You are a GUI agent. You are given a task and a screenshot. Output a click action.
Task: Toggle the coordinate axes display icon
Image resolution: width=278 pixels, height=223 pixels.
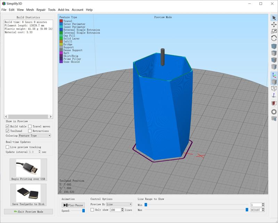pos(274,75)
